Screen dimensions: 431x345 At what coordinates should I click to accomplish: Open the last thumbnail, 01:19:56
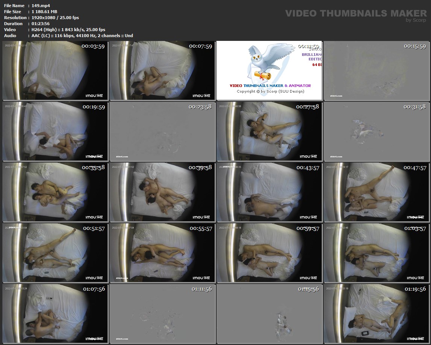376,313
